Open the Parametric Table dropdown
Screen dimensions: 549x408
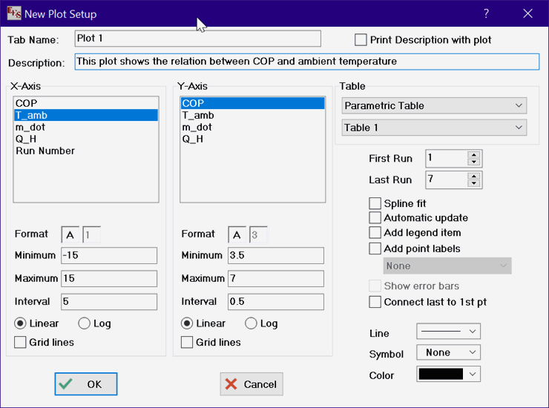(434, 105)
